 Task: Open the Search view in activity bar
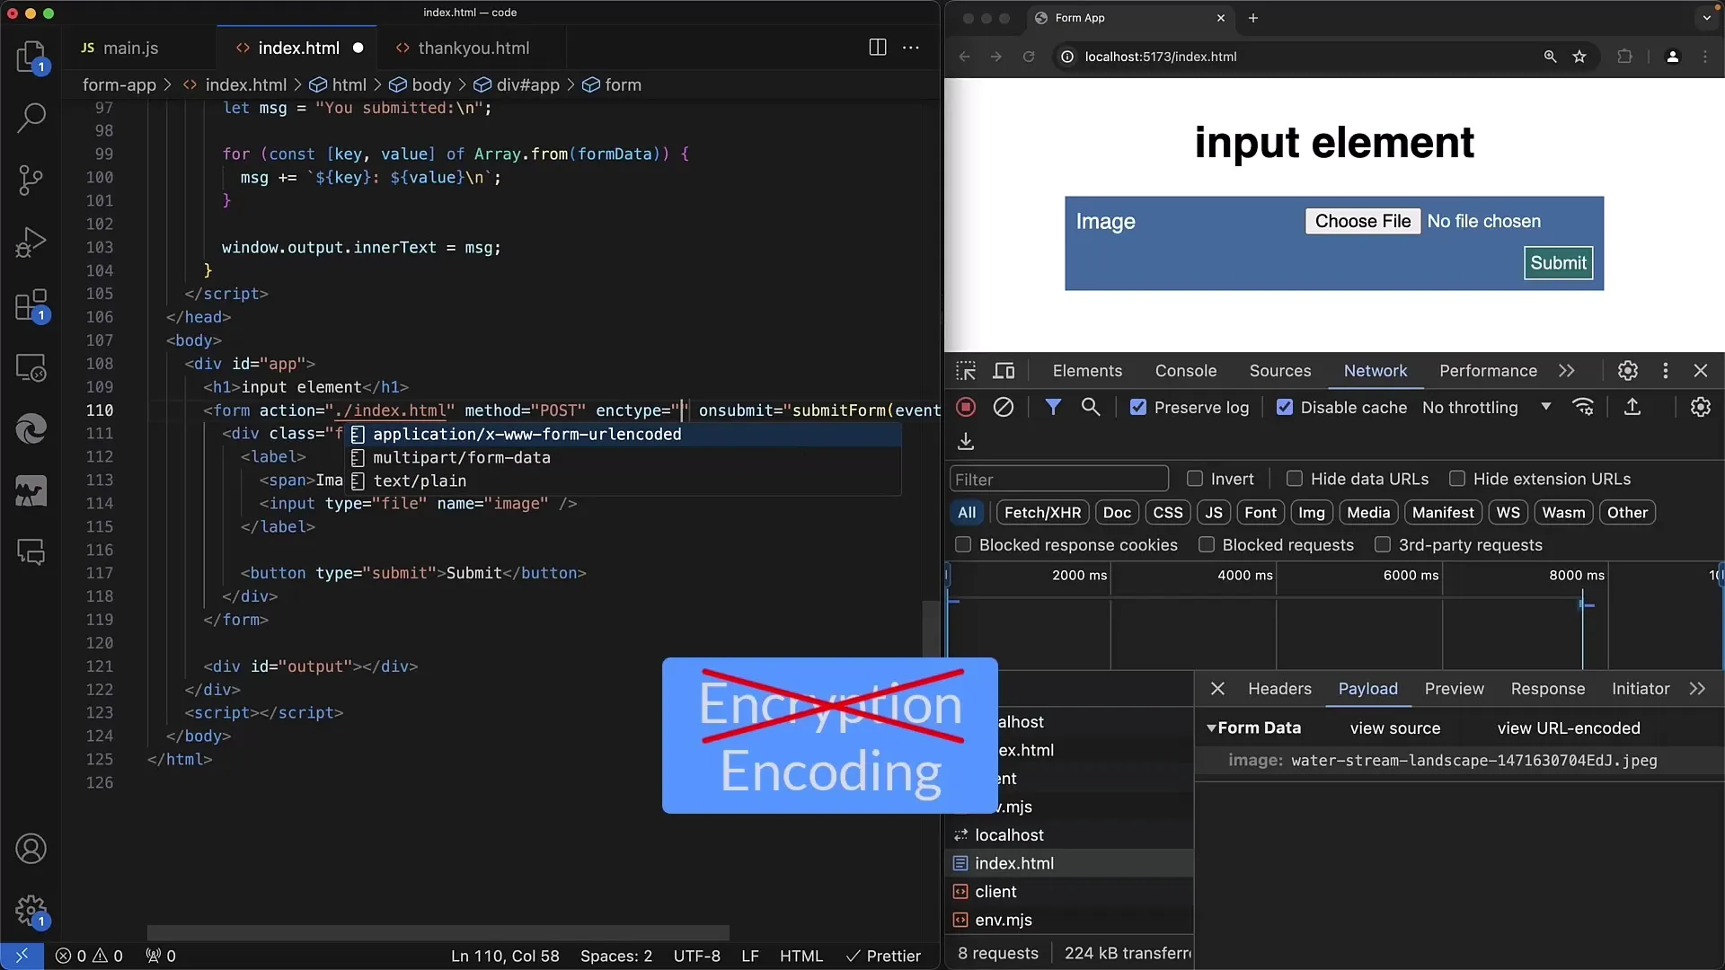pyautogui.click(x=31, y=118)
